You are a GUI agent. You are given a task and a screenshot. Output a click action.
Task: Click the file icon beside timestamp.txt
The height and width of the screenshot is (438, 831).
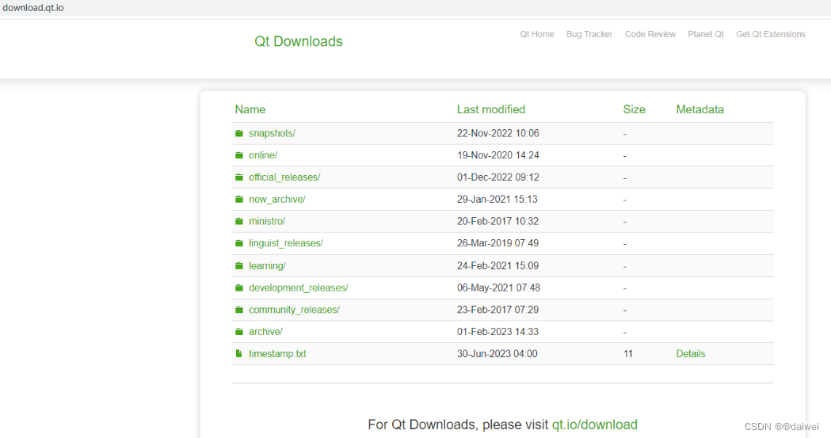[239, 354]
